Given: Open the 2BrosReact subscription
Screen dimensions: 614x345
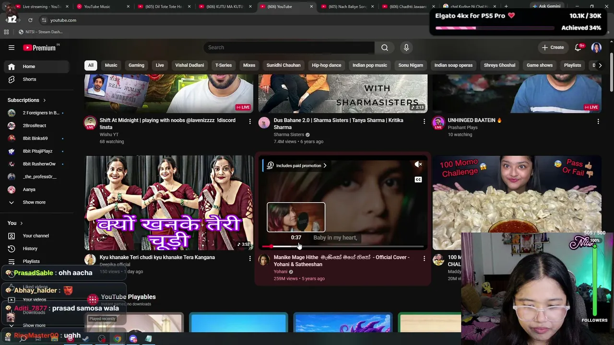Looking at the screenshot, I should (36, 126).
